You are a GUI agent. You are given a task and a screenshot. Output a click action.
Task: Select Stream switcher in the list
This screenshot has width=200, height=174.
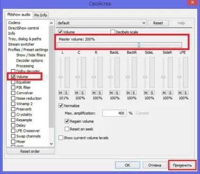(x=21, y=44)
